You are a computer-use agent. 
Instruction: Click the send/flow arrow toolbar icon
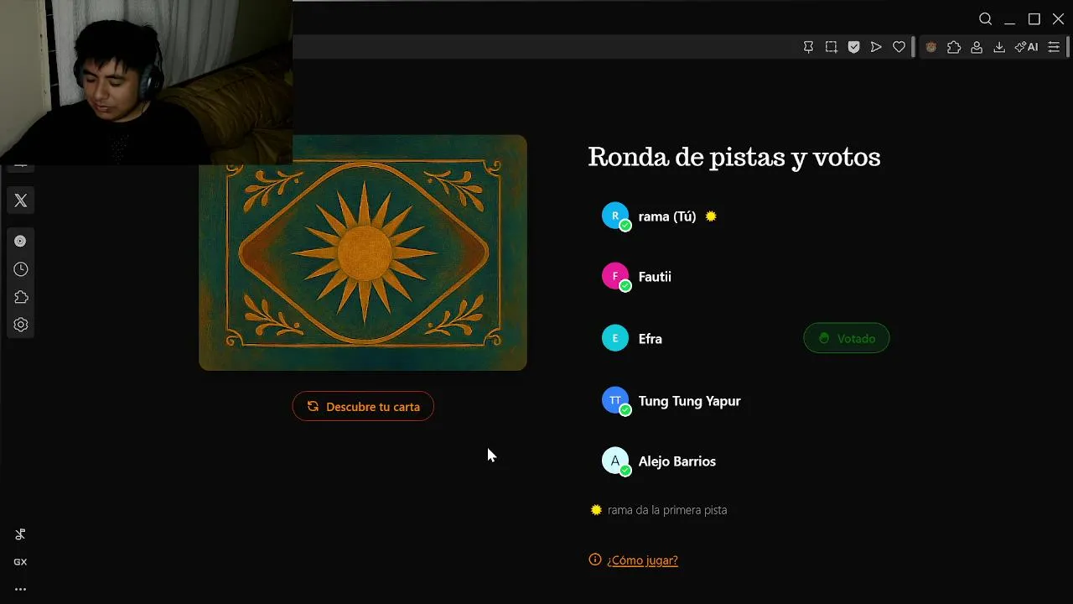(x=876, y=47)
